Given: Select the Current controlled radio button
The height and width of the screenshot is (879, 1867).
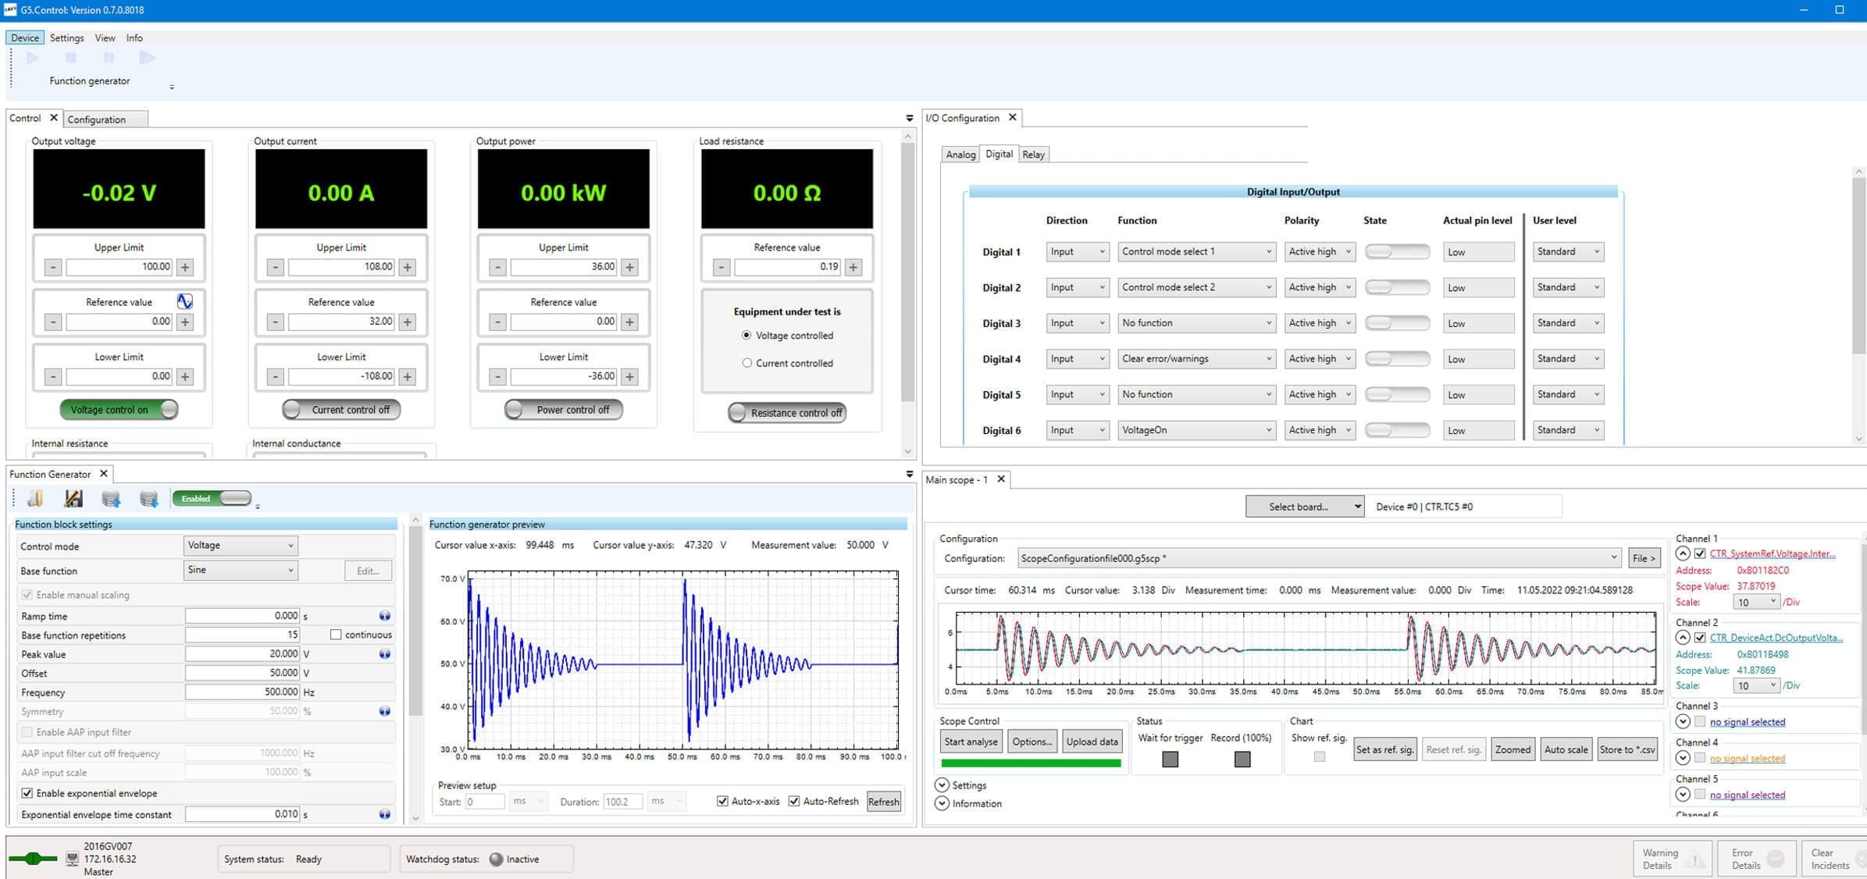Looking at the screenshot, I should pos(746,363).
